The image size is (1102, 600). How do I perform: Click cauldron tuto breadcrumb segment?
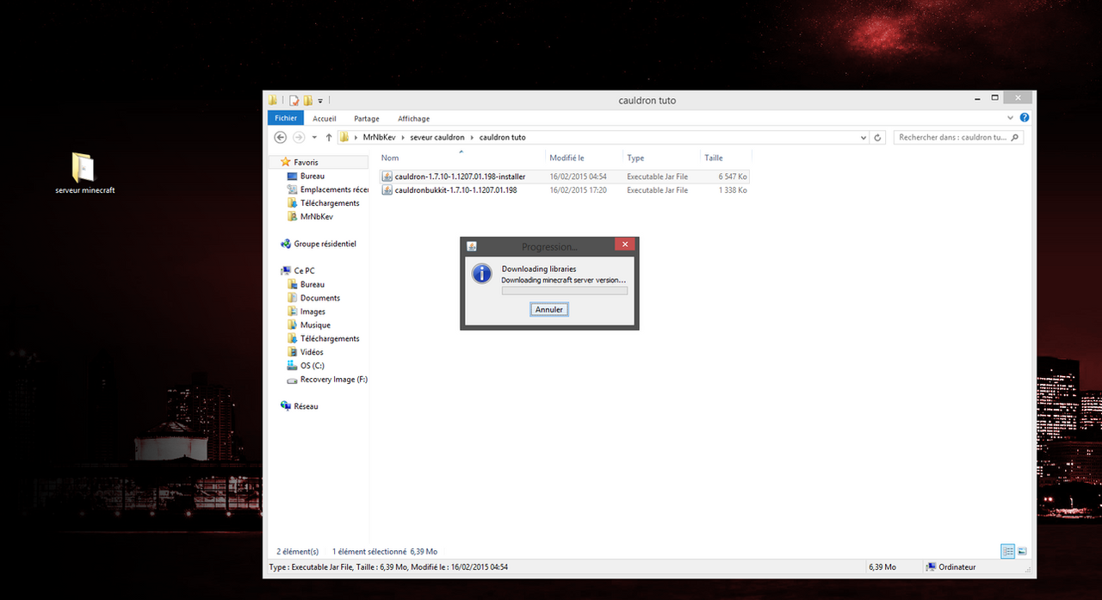502,137
